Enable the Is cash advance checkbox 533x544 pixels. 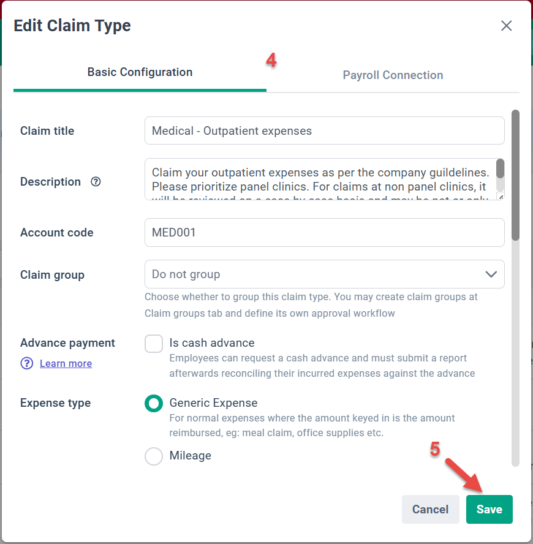point(154,343)
